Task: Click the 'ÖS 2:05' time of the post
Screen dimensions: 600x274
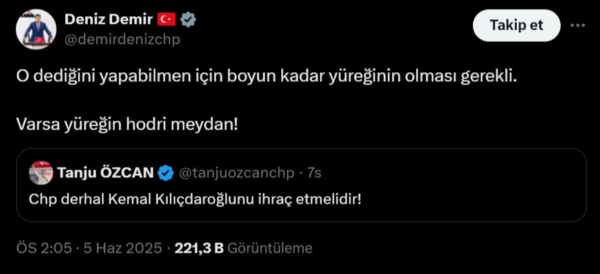Action: click(43, 248)
